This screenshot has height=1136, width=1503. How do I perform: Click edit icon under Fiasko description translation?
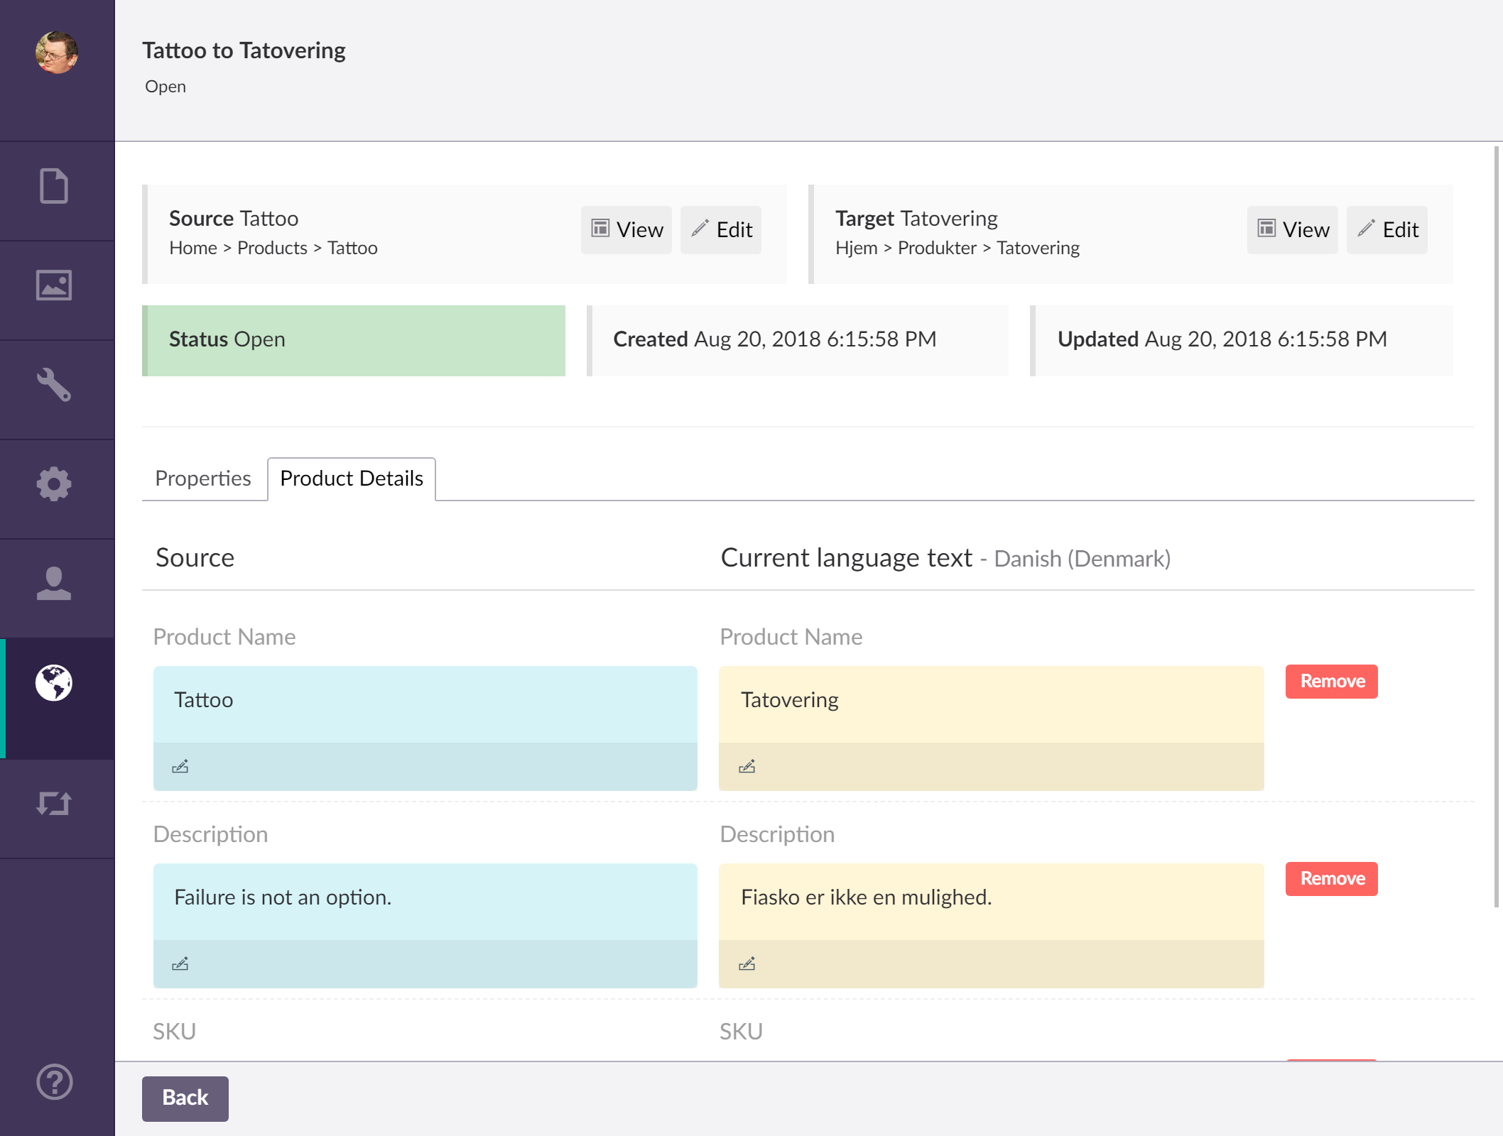pyautogui.click(x=747, y=964)
